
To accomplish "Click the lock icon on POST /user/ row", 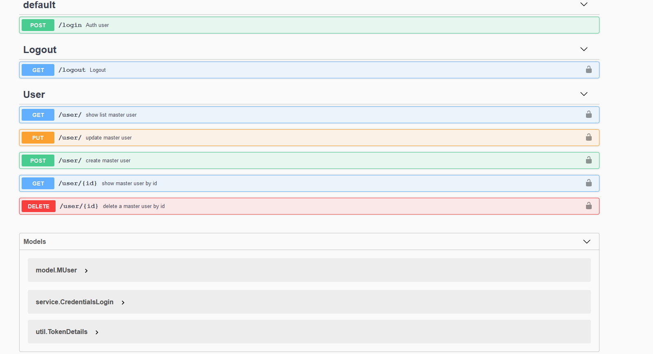I will click(x=588, y=160).
